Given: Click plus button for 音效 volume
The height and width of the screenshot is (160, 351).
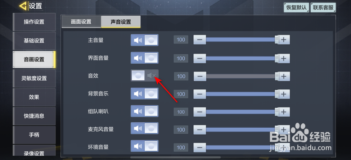Looking at the screenshot, I should click(284, 76).
